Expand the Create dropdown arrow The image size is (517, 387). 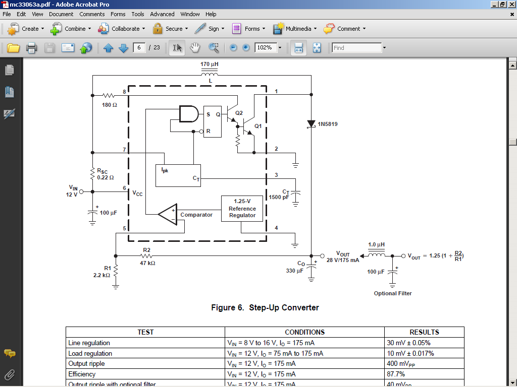[x=42, y=29]
